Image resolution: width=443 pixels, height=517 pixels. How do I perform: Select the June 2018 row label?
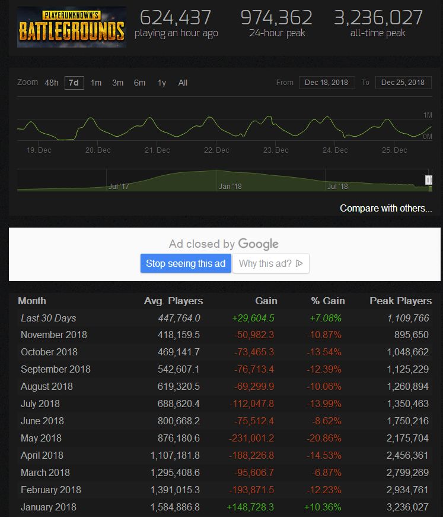click(42, 421)
